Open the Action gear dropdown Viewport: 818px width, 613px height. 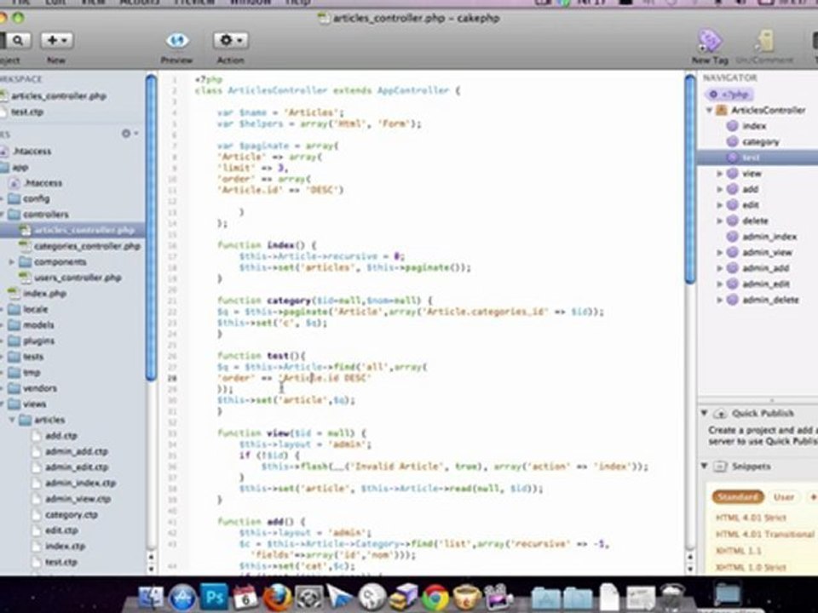[231, 40]
